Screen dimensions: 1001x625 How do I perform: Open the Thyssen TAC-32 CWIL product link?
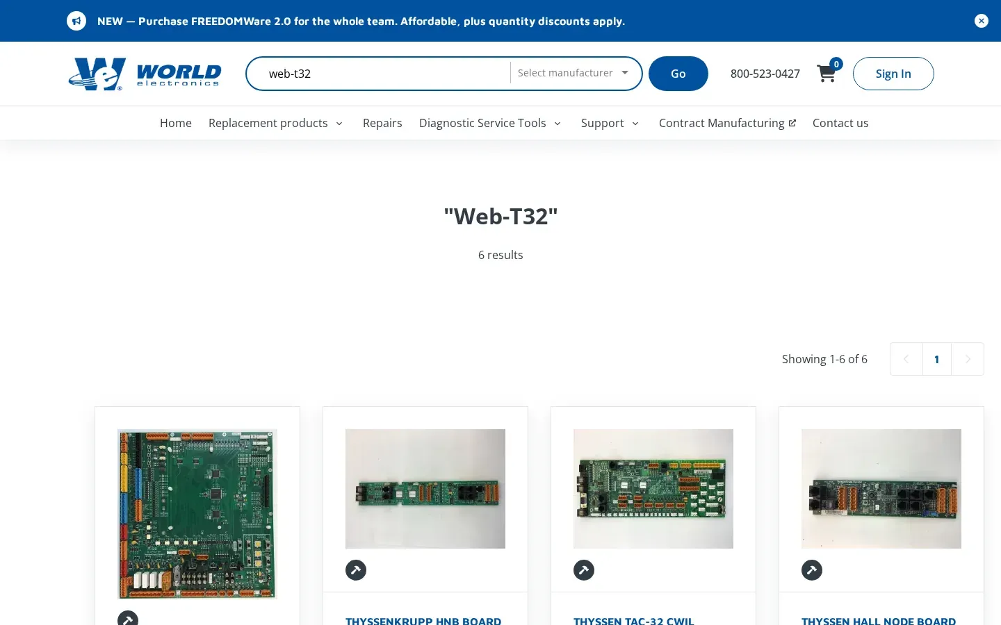634,620
